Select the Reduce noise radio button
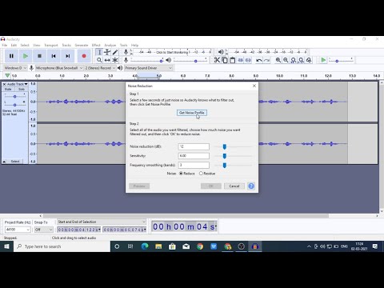 (181, 174)
